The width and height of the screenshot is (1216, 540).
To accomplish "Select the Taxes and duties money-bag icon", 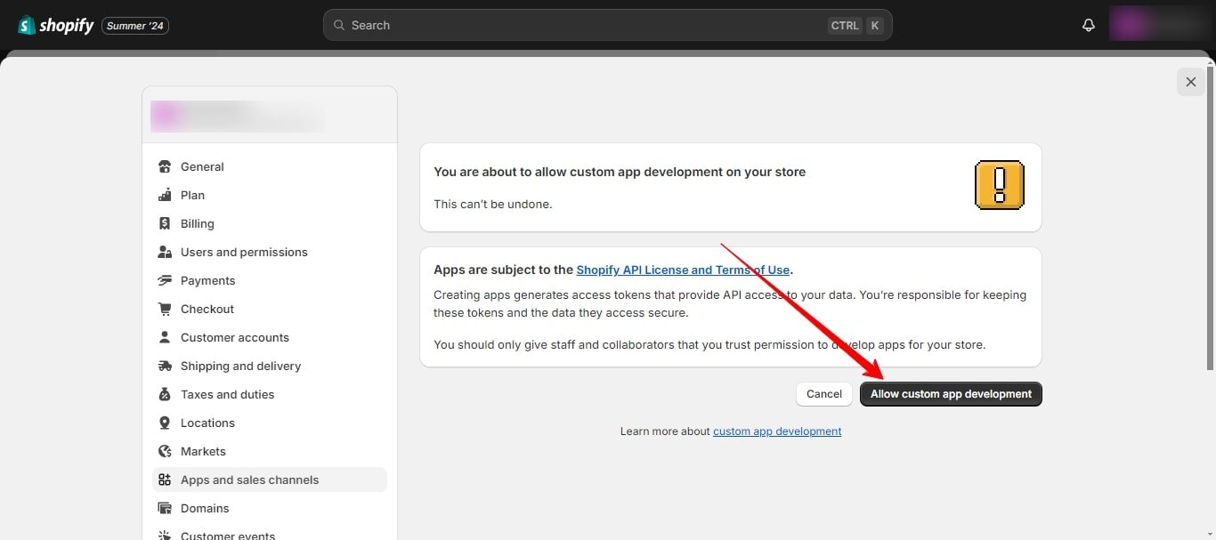I will 165,394.
